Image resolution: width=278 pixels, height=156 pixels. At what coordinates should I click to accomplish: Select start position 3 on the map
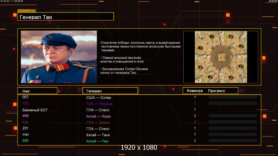241,46
